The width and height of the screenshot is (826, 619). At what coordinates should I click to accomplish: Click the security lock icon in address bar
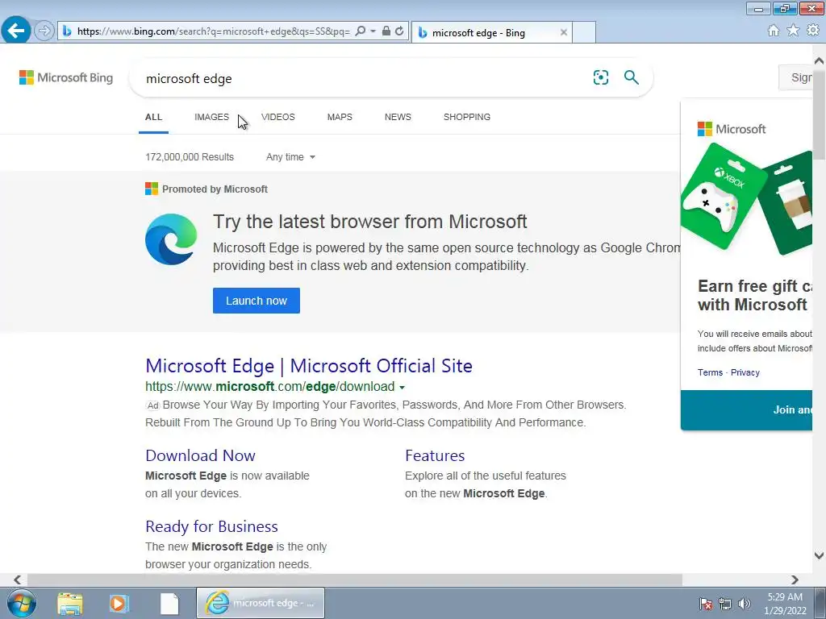click(x=386, y=31)
